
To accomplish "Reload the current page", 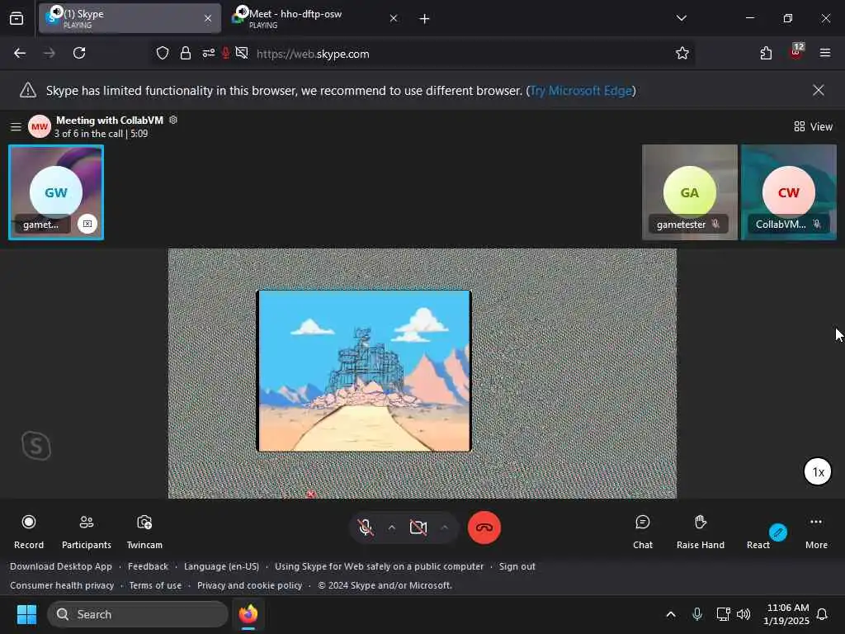I will click(79, 53).
